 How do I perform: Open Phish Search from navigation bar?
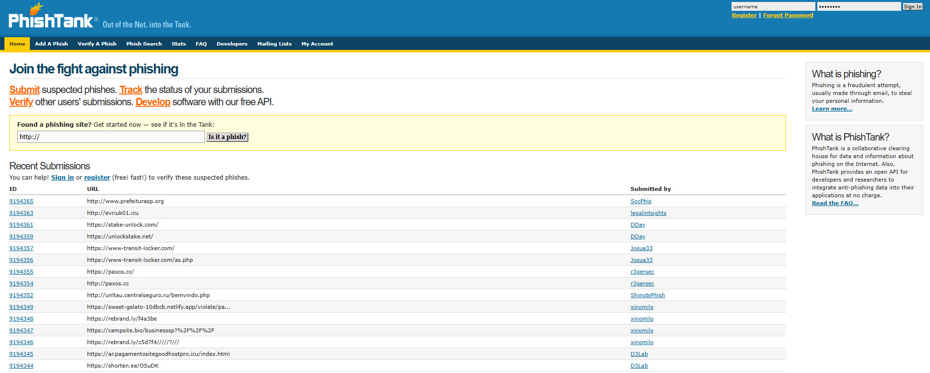144,44
